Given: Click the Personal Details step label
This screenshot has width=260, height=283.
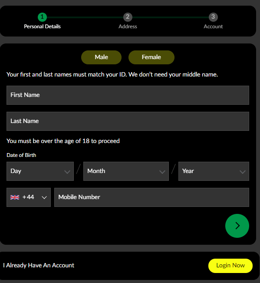Looking at the screenshot, I should click(43, 27).
